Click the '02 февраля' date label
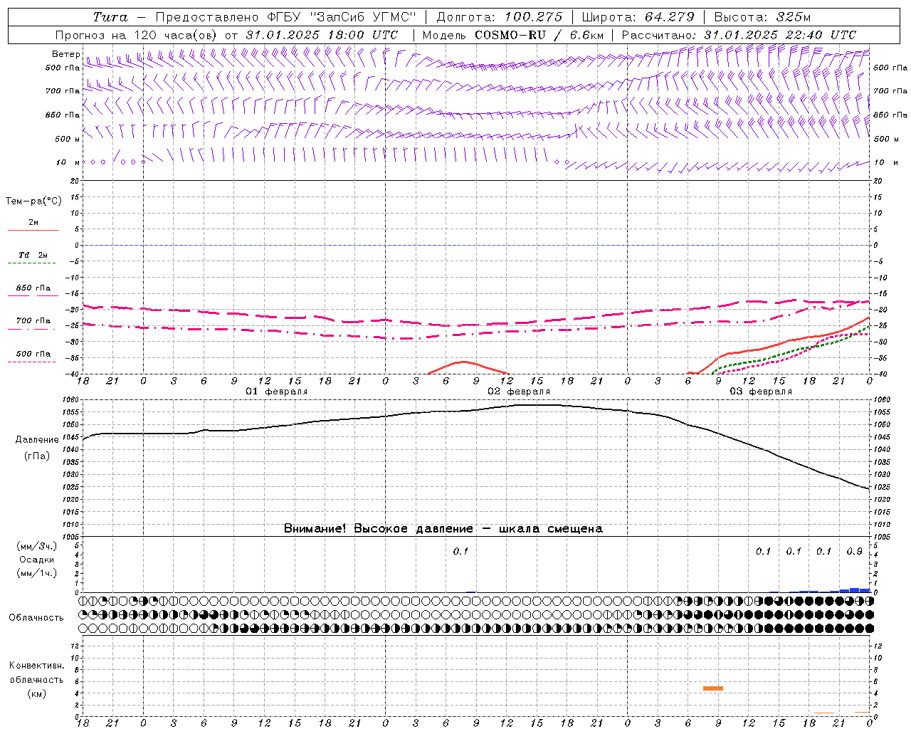 (x=519, y=391)
